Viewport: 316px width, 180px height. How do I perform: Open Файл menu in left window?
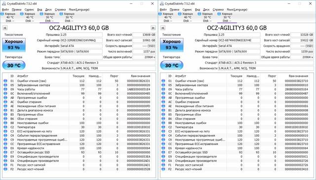coord(5,9)
